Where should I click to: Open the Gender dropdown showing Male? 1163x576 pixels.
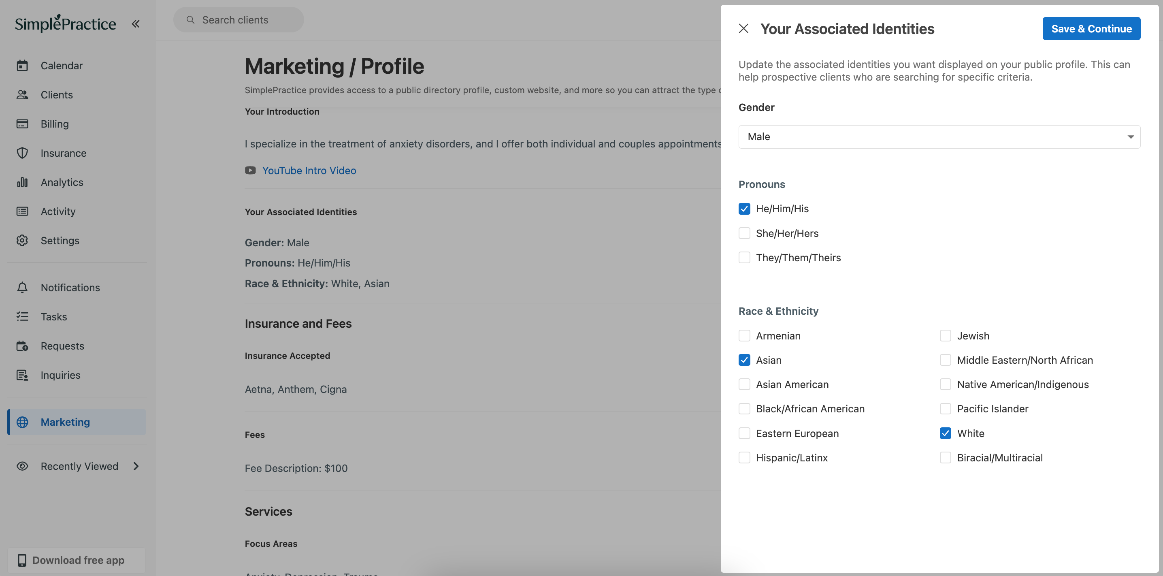939,137
